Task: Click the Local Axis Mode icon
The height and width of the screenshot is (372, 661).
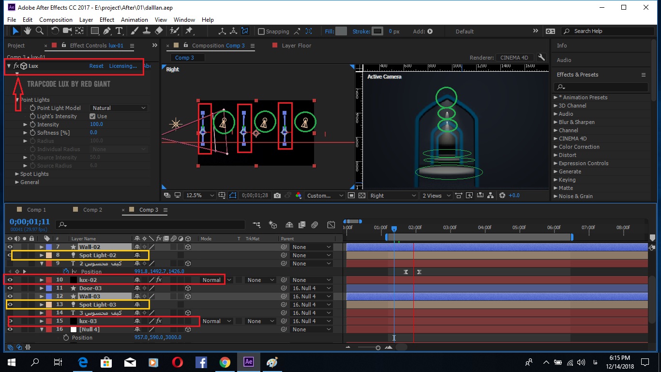Action: click(222, 31)
